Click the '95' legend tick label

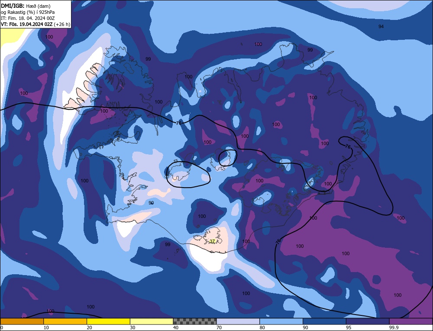pos(349,328)
